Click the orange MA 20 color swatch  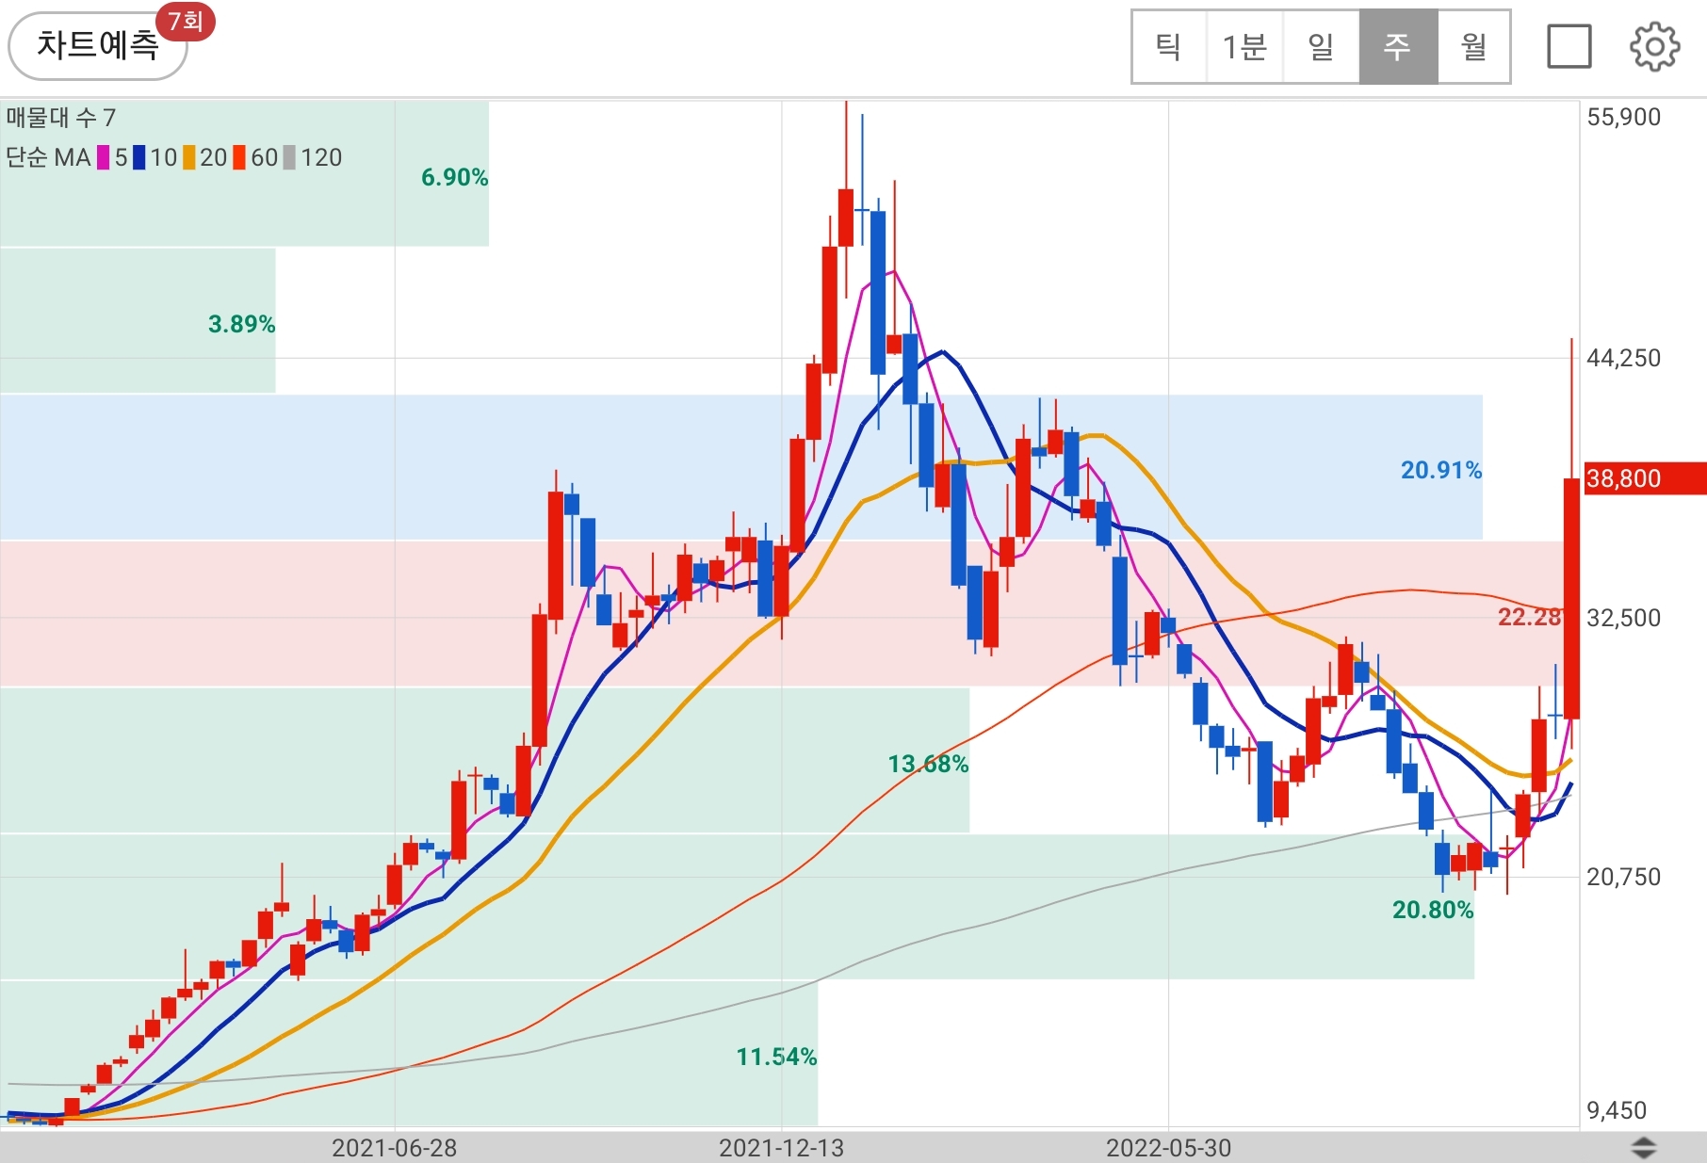click(x=189, y=157)
